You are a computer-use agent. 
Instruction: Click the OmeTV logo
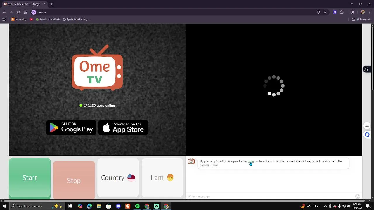(x=97, y=67)
